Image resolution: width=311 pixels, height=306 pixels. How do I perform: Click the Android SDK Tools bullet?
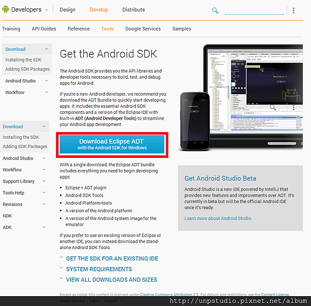point(84,195)
